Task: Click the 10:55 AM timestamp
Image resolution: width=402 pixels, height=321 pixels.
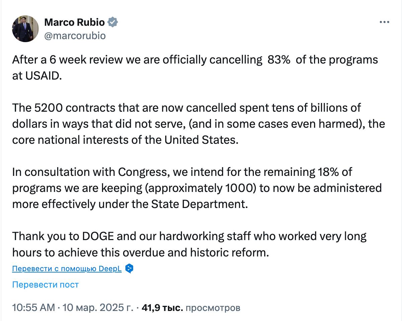Action: coord(33,307)
